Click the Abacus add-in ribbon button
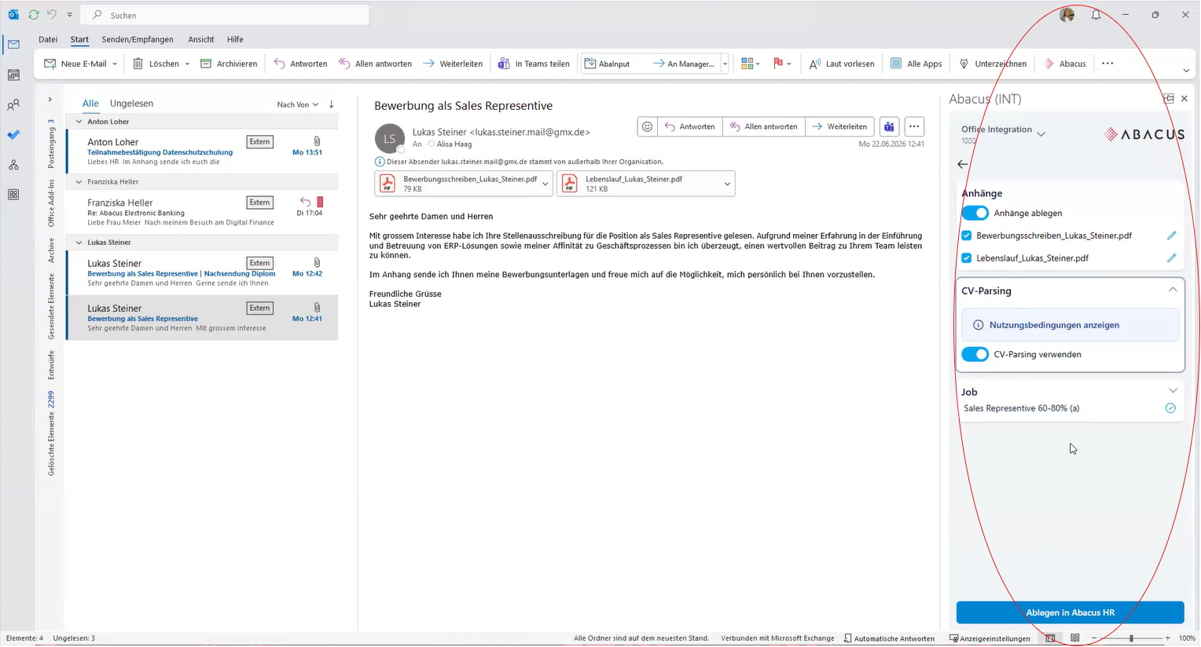 1065,64
